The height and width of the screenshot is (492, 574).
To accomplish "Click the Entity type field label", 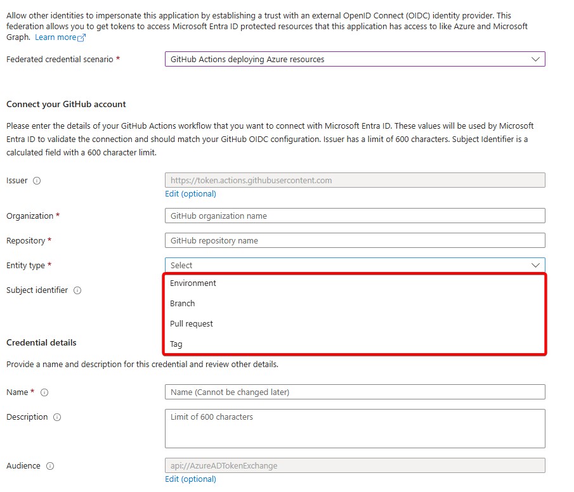I will coord(25,266).
